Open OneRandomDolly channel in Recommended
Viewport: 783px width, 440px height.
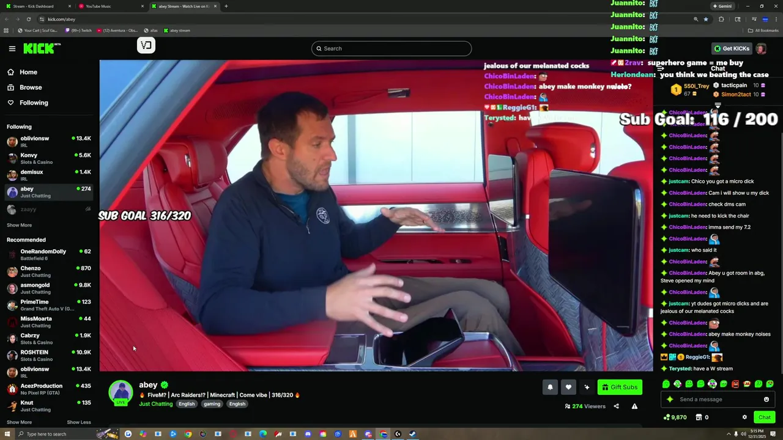[49, 254]
